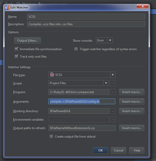Click the Output paths to refresh field
The image size is (156, 161).
[82, 128]
